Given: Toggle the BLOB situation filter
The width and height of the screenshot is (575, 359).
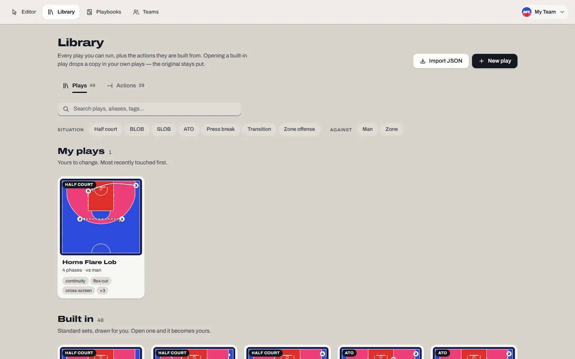Looking at the screenshot, I should (137, 129).
